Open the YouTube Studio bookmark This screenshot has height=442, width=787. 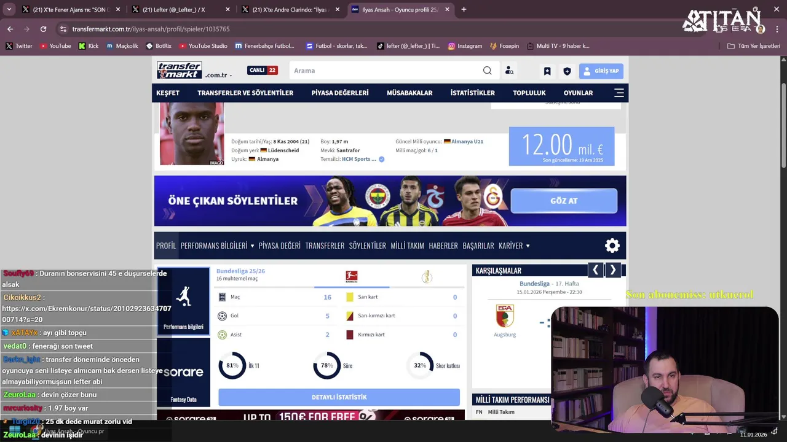pyautogui.click(x=203, y=46)
